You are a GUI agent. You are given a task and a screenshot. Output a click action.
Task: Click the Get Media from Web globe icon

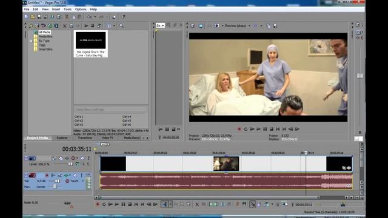50,25
